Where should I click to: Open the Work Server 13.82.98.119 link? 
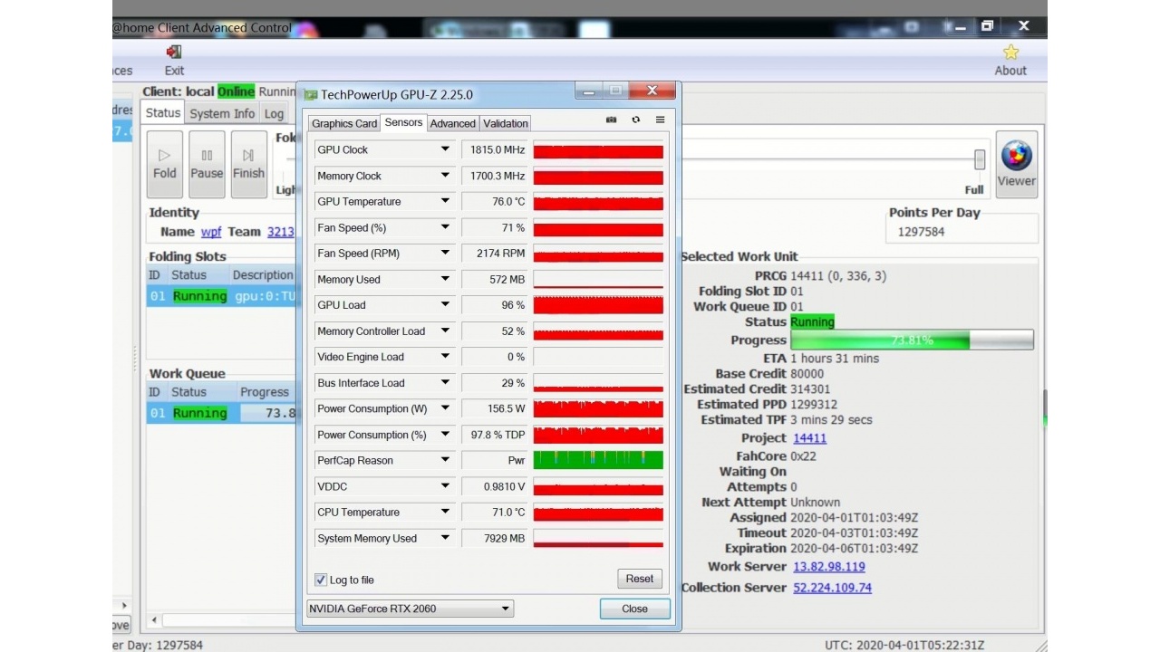click(829, 567)
